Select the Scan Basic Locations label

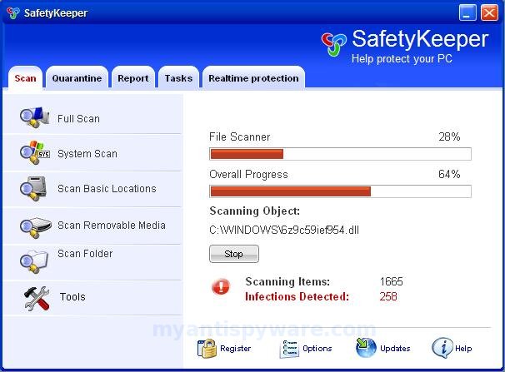pos(107,188)
